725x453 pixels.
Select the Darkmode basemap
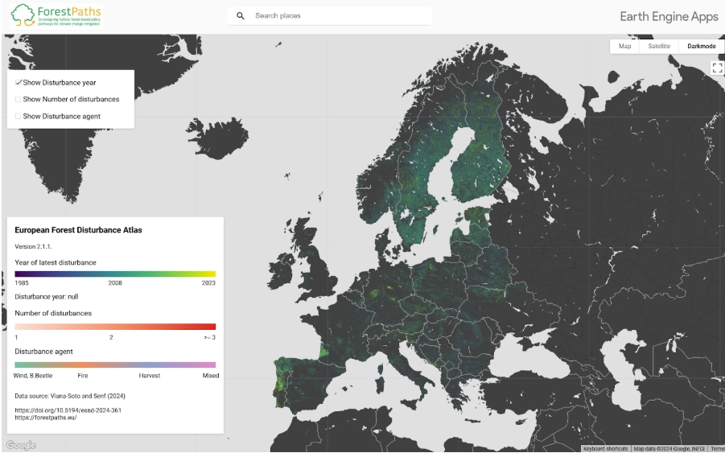pyautogui.click(x=701, y=46)
